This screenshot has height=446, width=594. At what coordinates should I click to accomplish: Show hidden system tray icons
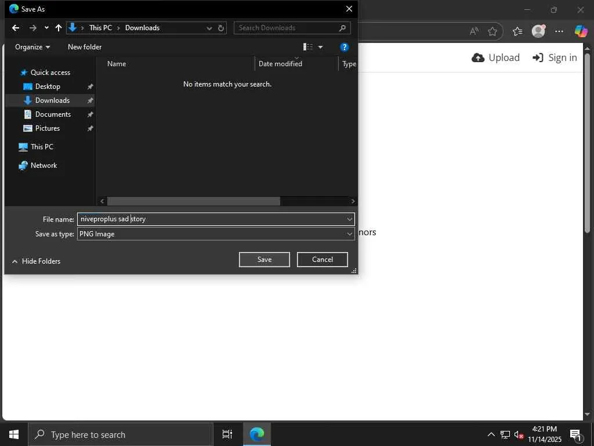click(x=491, y=434)
